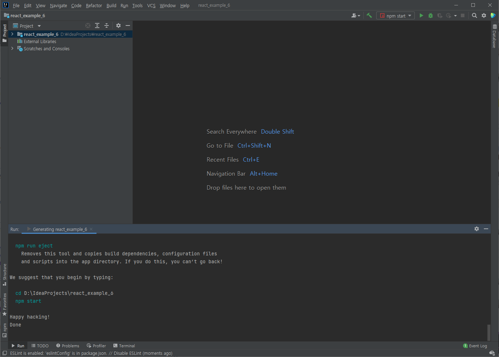The height and width of the screenshot is (357, 499).
Task: Start debugging with the bug icon
Action: [x=431, y=15]
